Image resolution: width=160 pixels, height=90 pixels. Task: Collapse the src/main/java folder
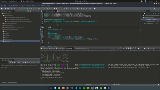(2, 15)
